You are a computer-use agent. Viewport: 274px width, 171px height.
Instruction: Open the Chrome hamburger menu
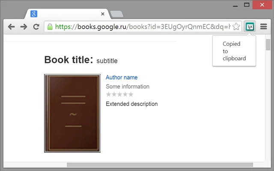pos(264,27)
